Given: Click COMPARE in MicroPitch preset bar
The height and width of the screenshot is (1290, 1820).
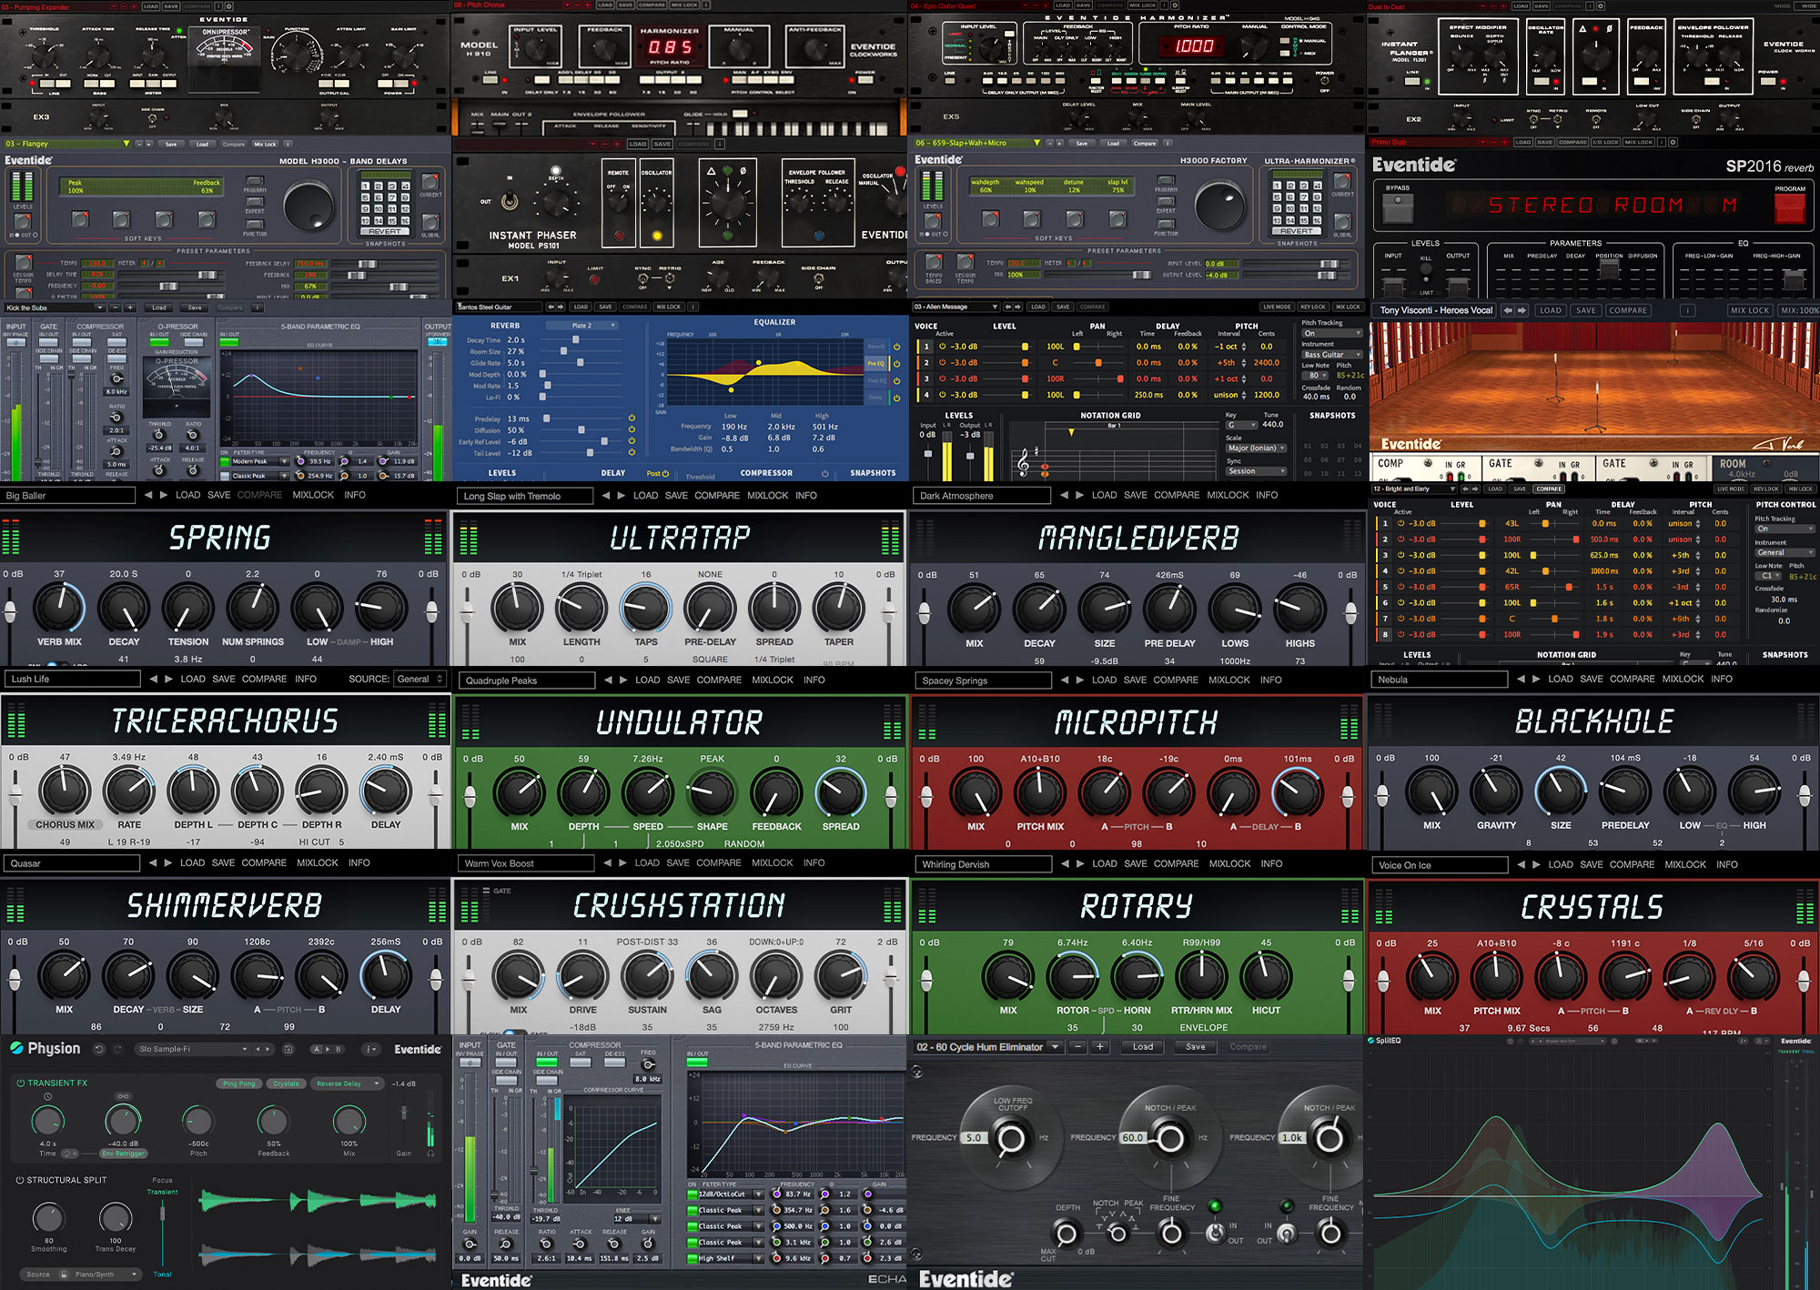Looking at the screenshot, I should (1176, 680).
